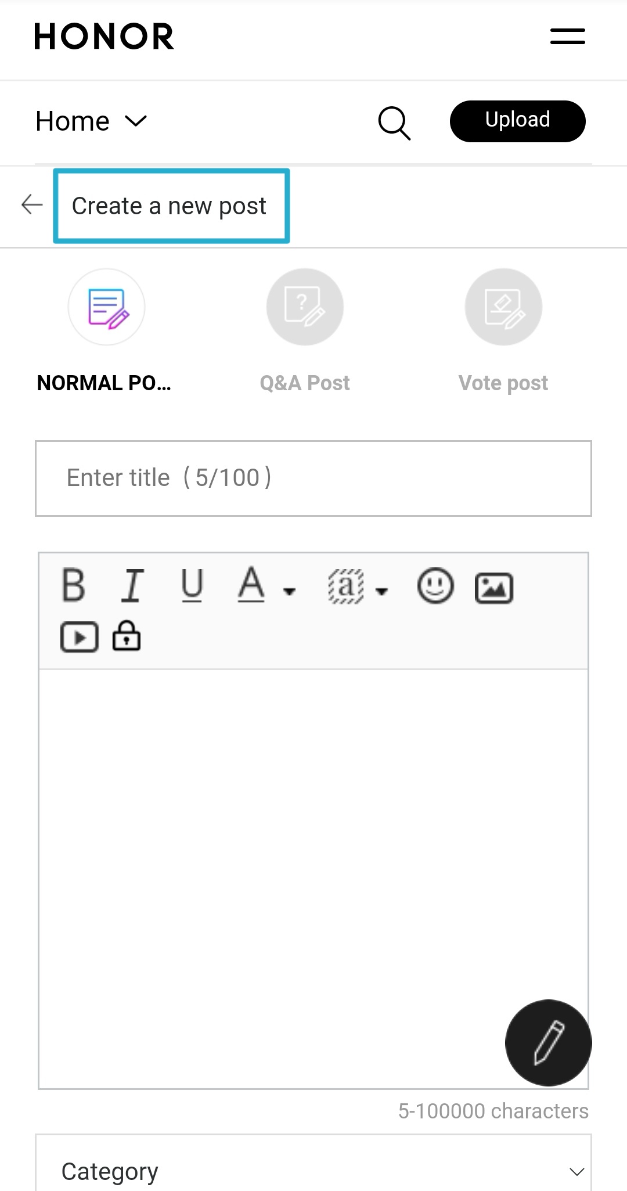
Task: Apply bold formatting in the editor
Action: click(73, 586)
